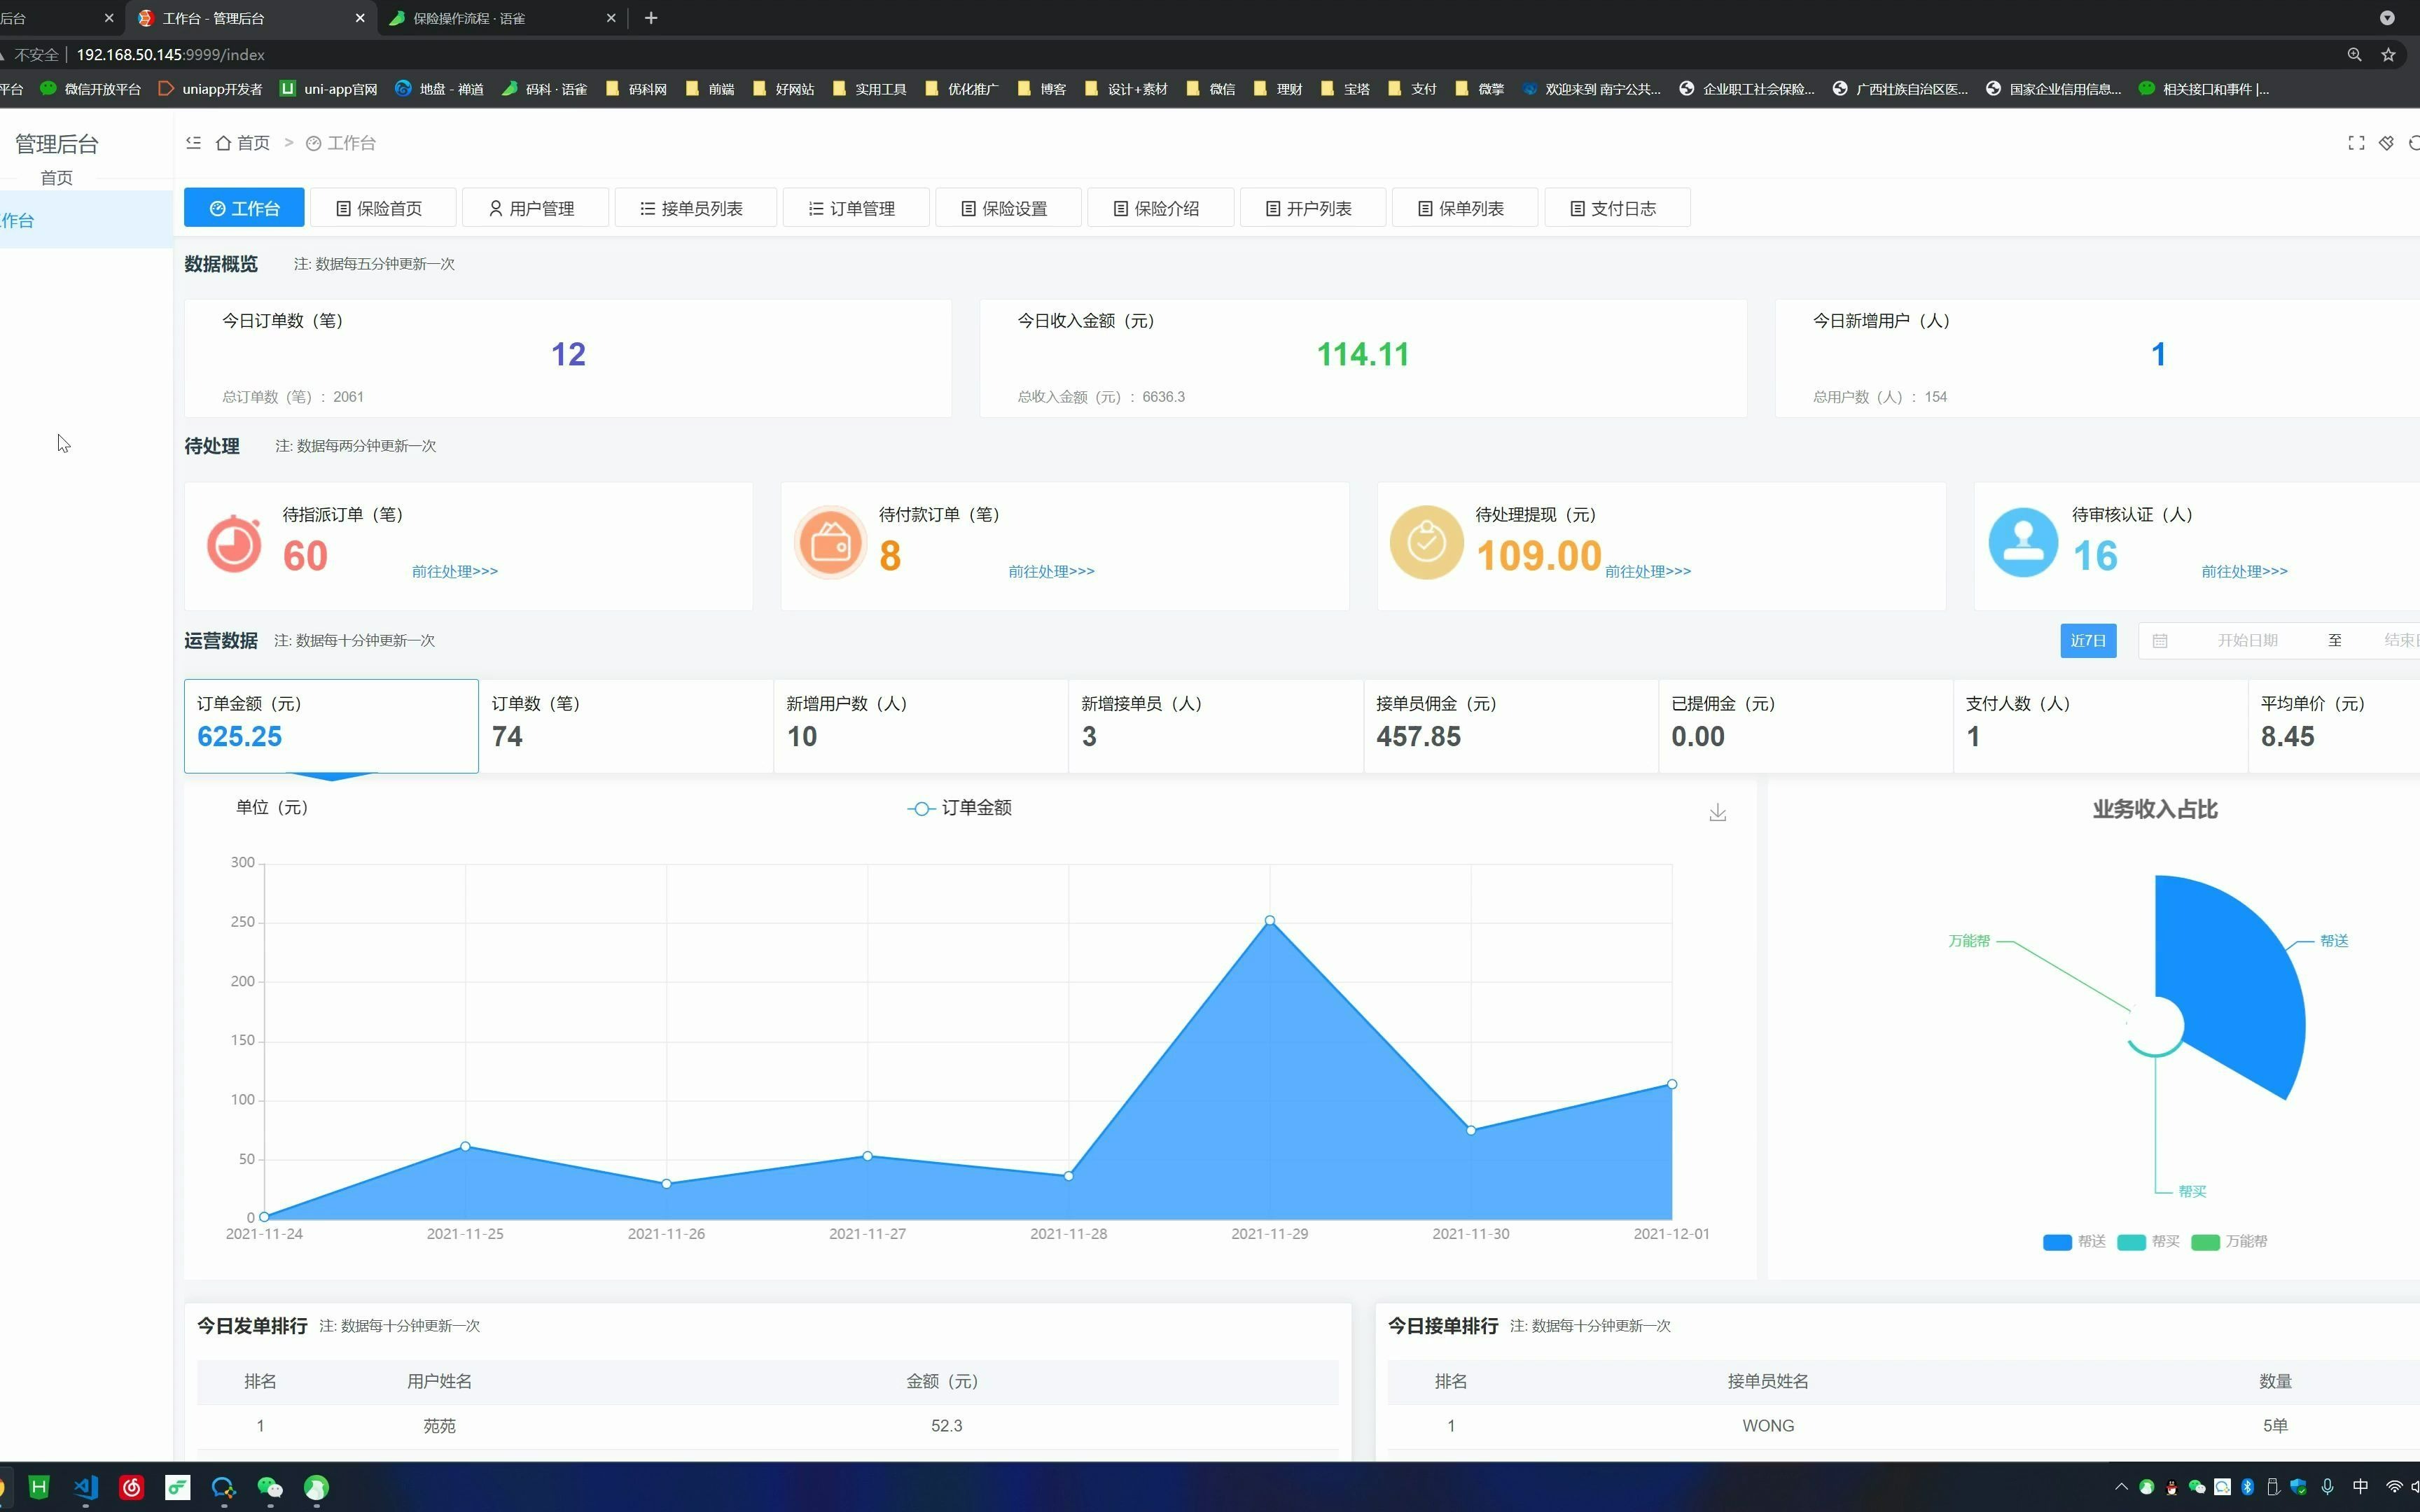Switch to the 保险设置 tab
The height and width of the screenshot is (1512, 2420).
(1008, 208)
